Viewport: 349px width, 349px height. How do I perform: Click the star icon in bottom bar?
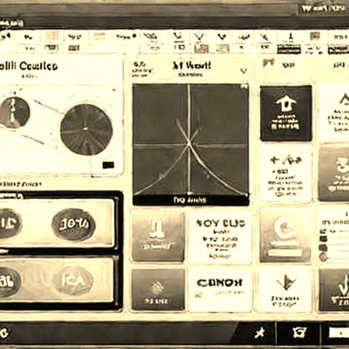tap(259, 333)
